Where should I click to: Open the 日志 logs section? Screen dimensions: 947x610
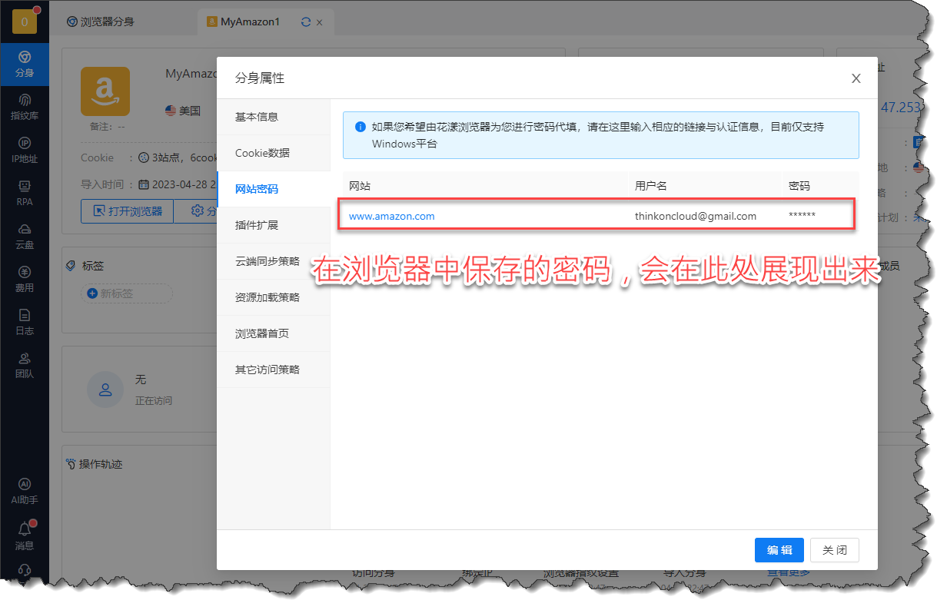pos(25,323)
